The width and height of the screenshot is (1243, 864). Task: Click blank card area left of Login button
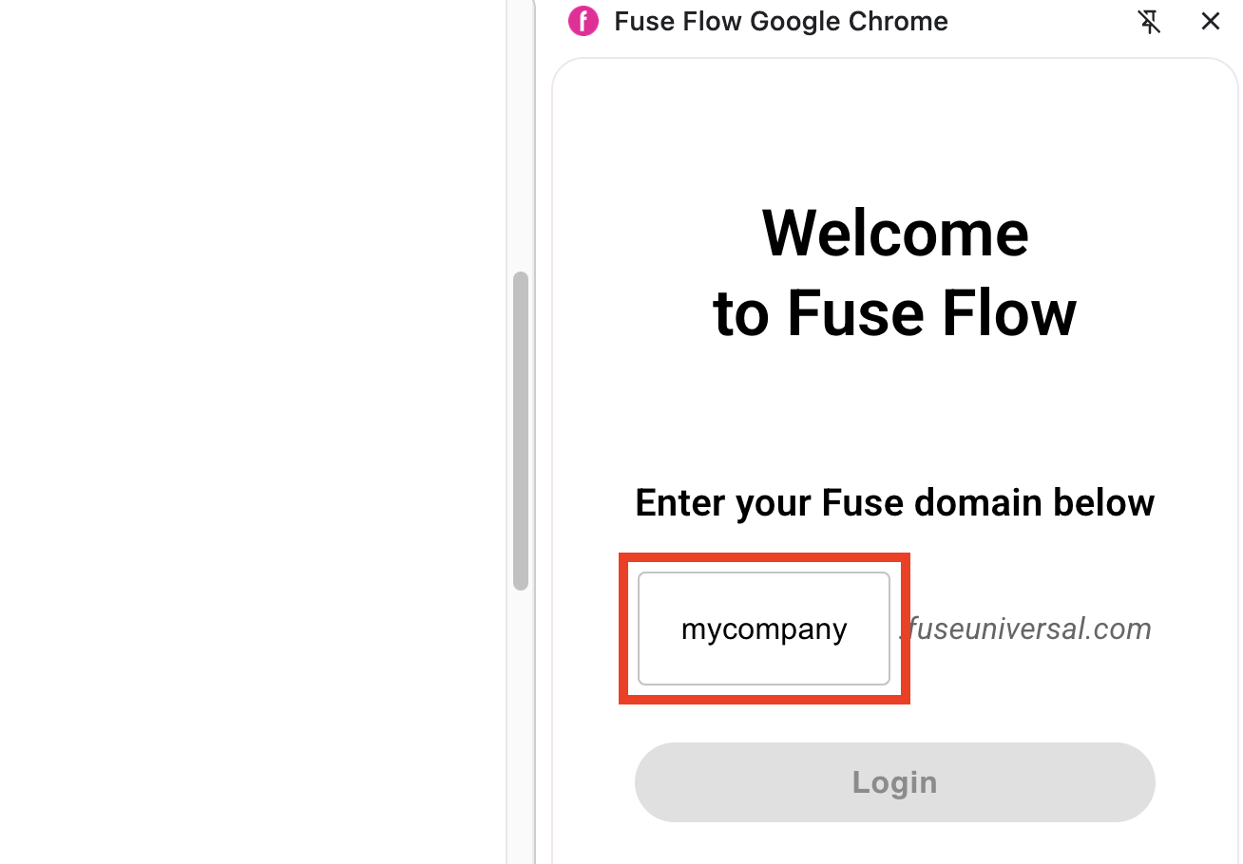click(594, 782)
